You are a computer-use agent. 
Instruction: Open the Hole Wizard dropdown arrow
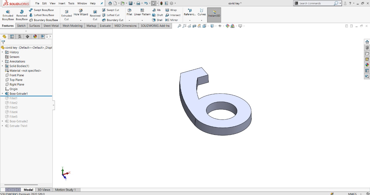81,20
